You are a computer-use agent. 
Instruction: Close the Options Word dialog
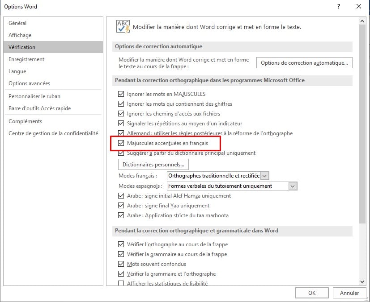[358, 6]
